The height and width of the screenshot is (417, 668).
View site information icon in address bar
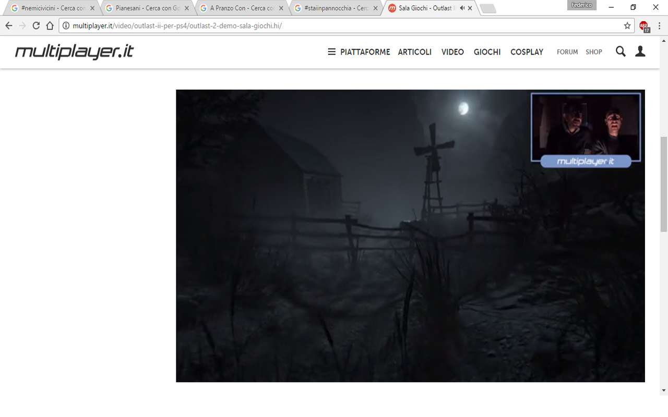pos(66,26)
